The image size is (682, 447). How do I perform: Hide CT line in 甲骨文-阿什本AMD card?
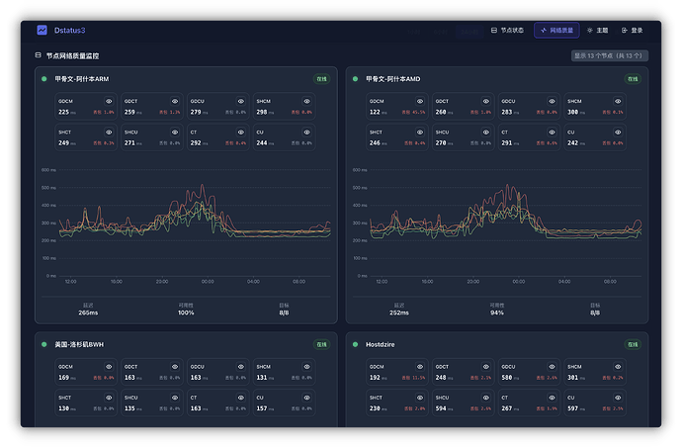tap(552, 132)
